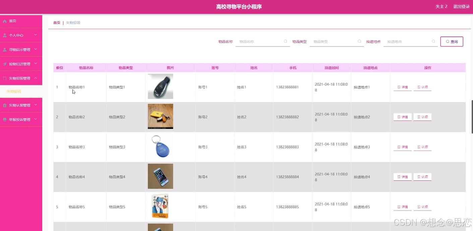Screen dimensions: 473x231
Task: Click the clipboard icon beside 失物认领管理
Action: pos(5,105)
